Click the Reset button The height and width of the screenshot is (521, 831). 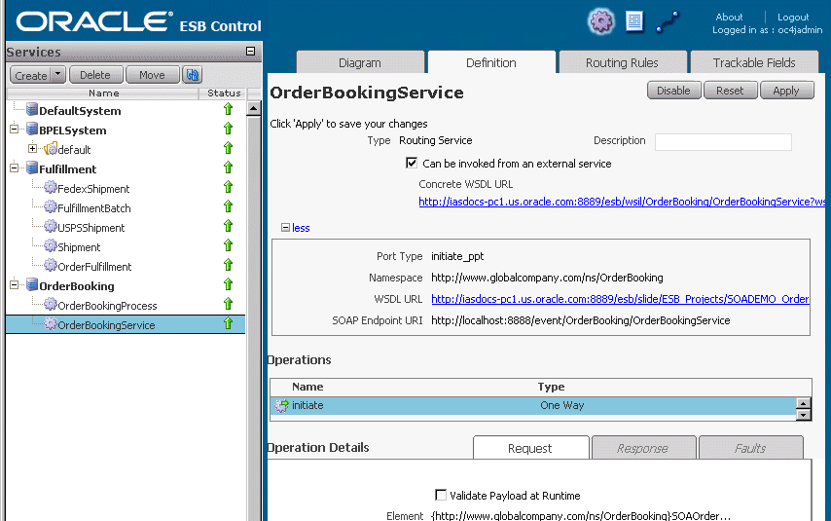pos(731,91)
